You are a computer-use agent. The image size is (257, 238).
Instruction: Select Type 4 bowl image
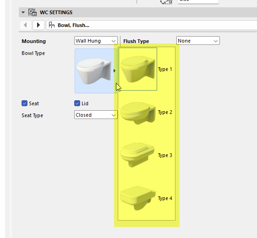click(x=138, y=198)
